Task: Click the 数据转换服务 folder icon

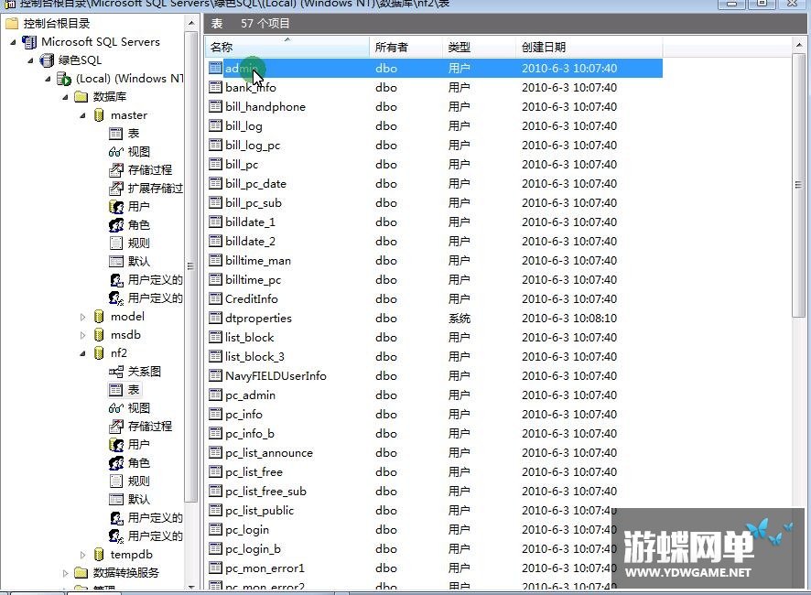Action: (81, 573)
